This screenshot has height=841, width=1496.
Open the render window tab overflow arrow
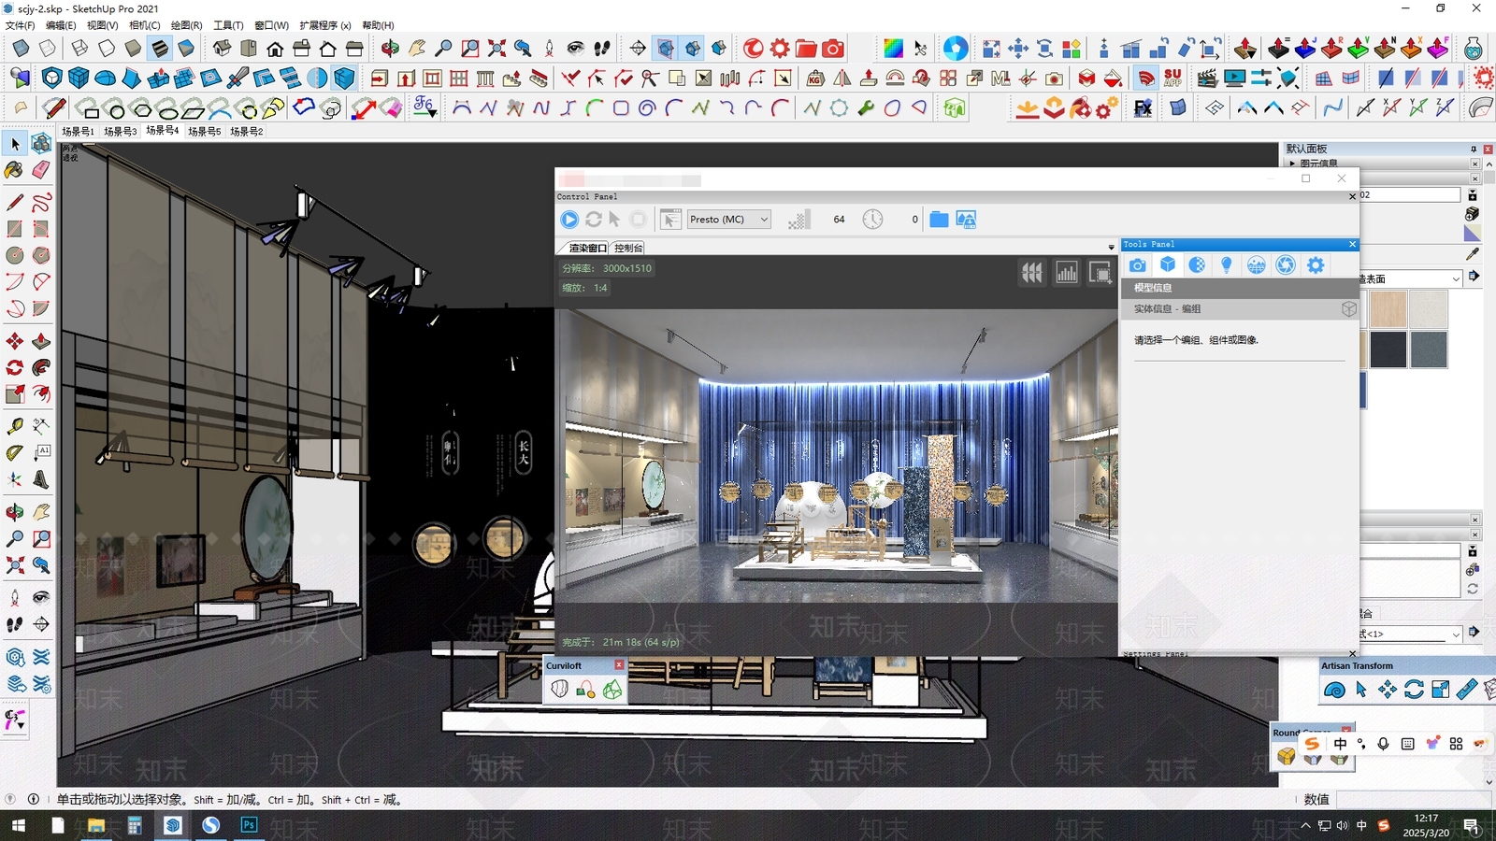click(x=1111, y=248)
